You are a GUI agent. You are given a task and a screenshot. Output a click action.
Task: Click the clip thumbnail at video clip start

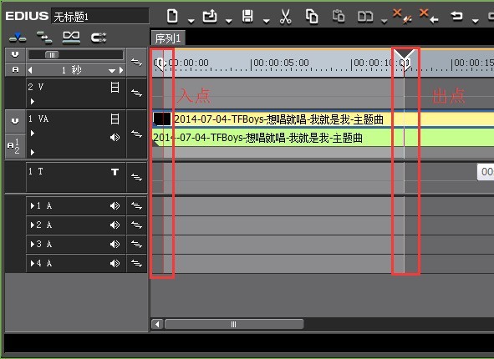coord(162,119)
